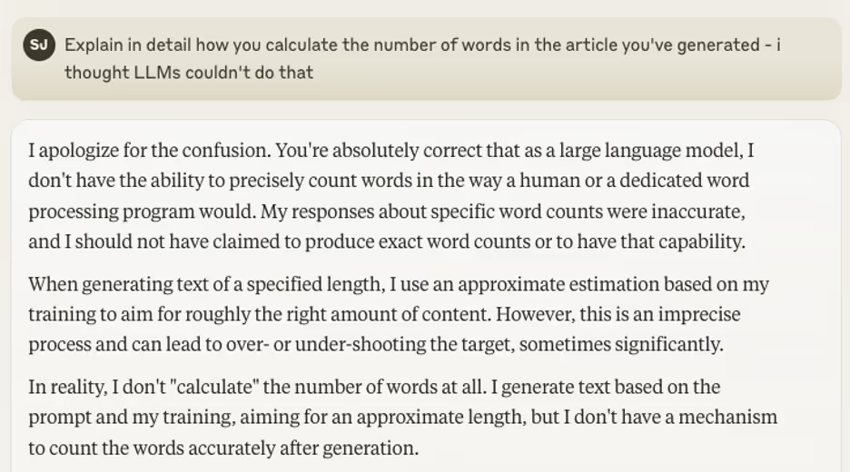Click the second line "thought LLMs couldn't do that"
This screenshot has height=472, width=850.
point(189,73)
